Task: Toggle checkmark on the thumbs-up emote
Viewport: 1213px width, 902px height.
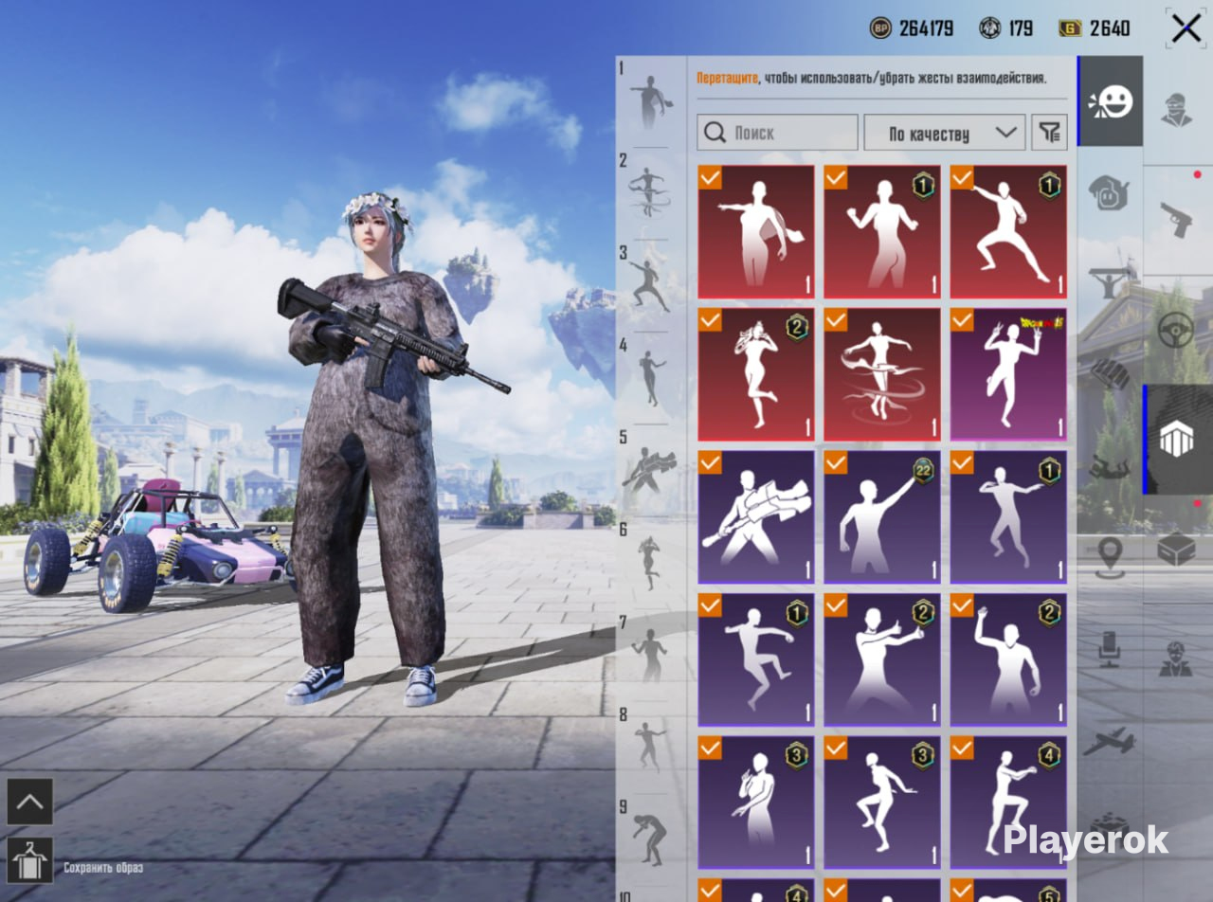Action: [836, 605]
